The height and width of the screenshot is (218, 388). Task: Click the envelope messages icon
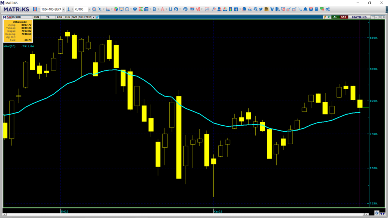click(x=311, y=9)
